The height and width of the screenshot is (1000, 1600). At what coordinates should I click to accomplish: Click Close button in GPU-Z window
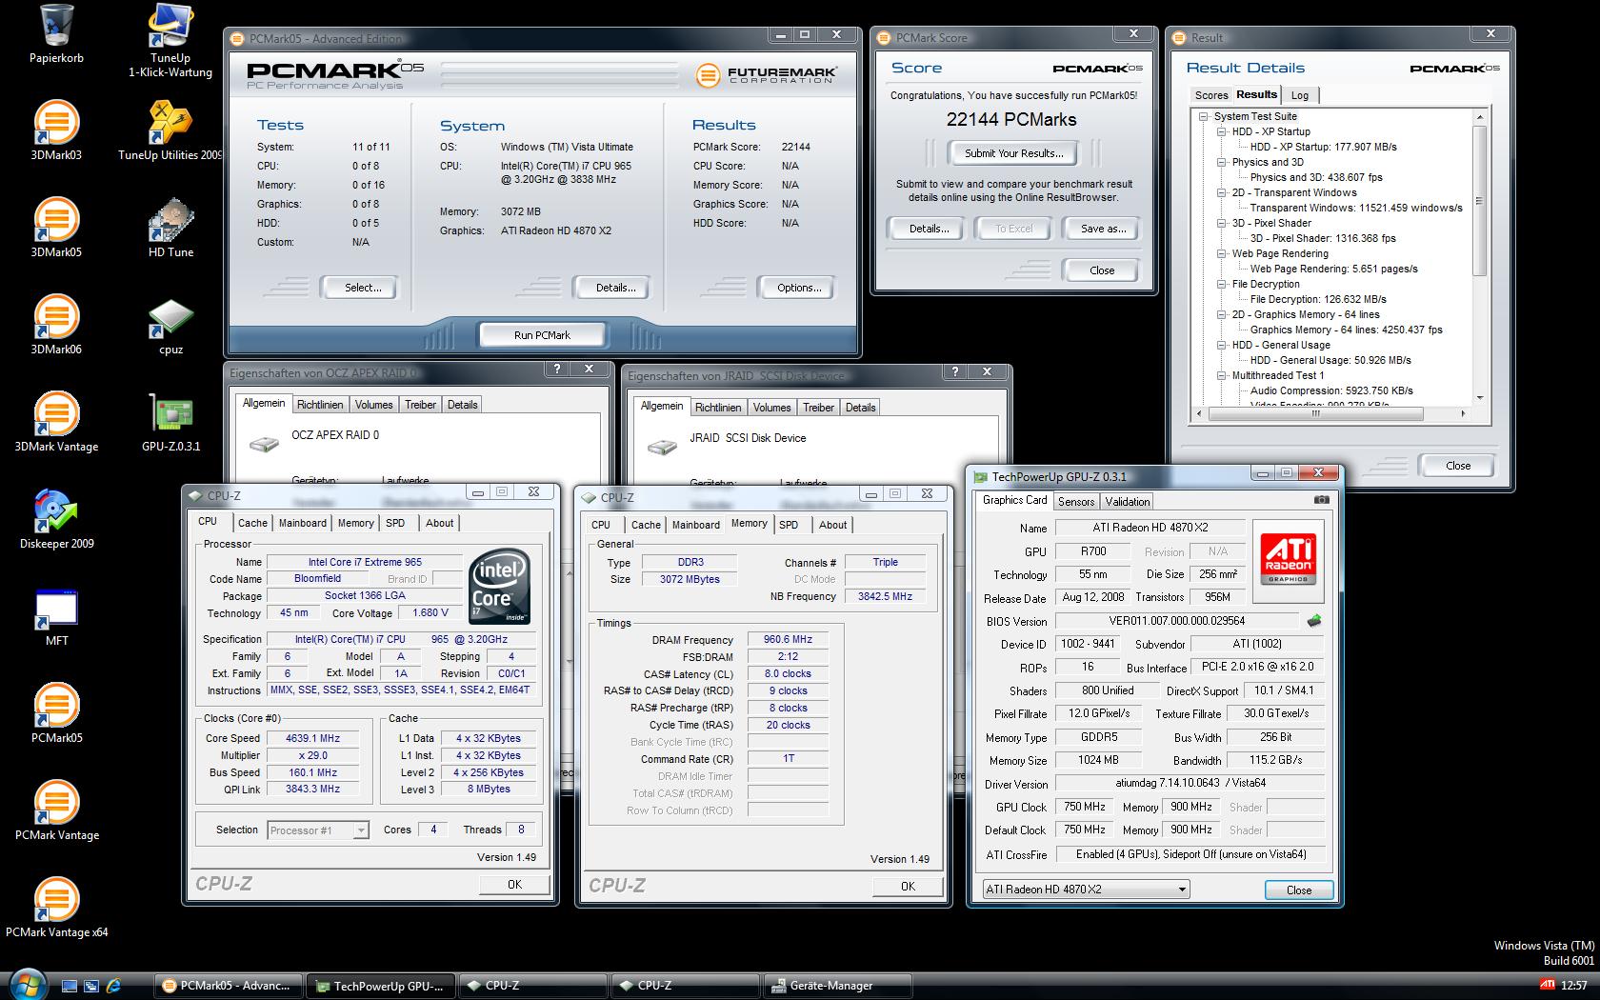[x=1299, y=890]
